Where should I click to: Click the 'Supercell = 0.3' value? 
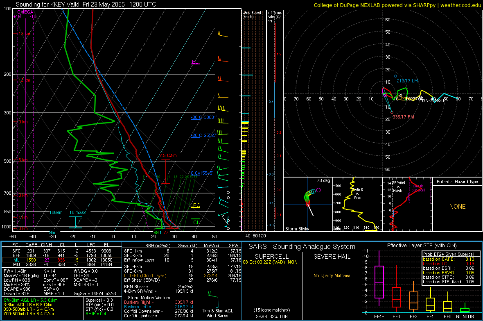[x=99, y=300]
